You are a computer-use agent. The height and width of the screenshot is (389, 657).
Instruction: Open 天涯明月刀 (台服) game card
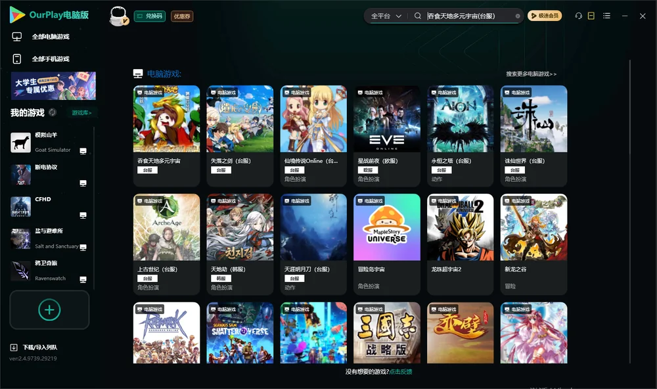tap(313, 244)
